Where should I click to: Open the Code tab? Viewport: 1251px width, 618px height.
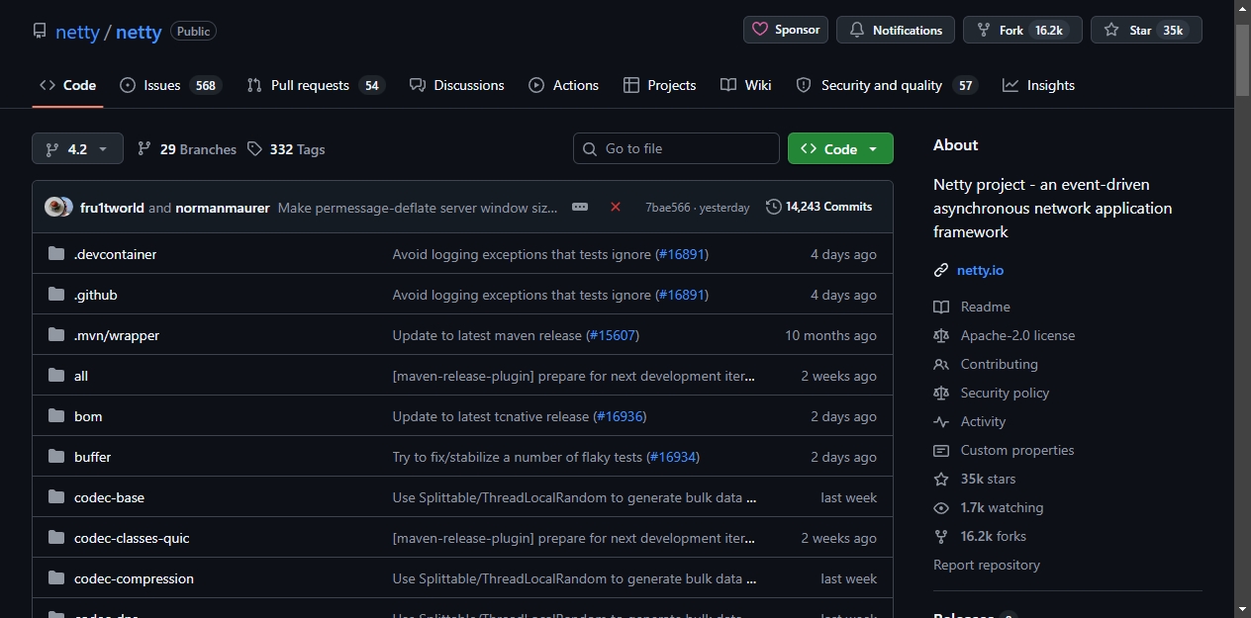pyautogui.click(x=67, y=85)
